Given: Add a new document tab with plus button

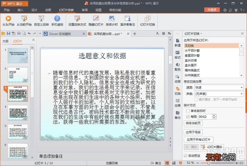Looking at the screenshot, I should point(135,34).
